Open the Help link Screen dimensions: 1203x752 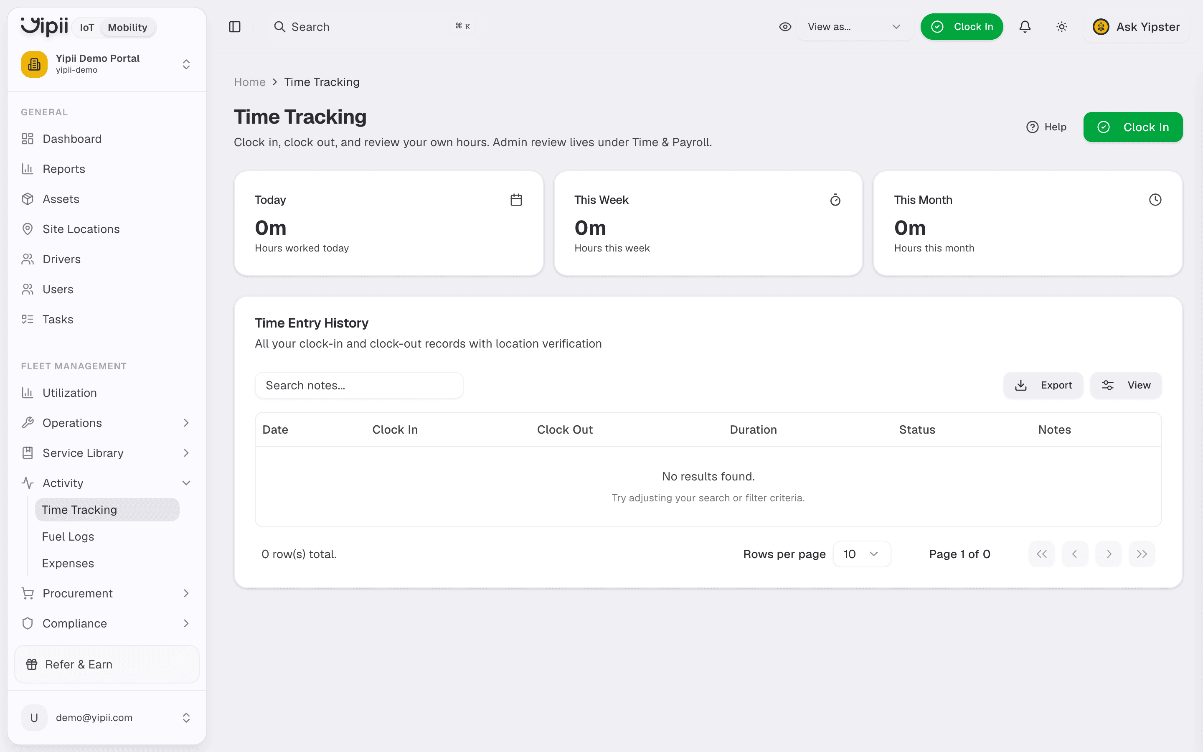(1046, 127)
